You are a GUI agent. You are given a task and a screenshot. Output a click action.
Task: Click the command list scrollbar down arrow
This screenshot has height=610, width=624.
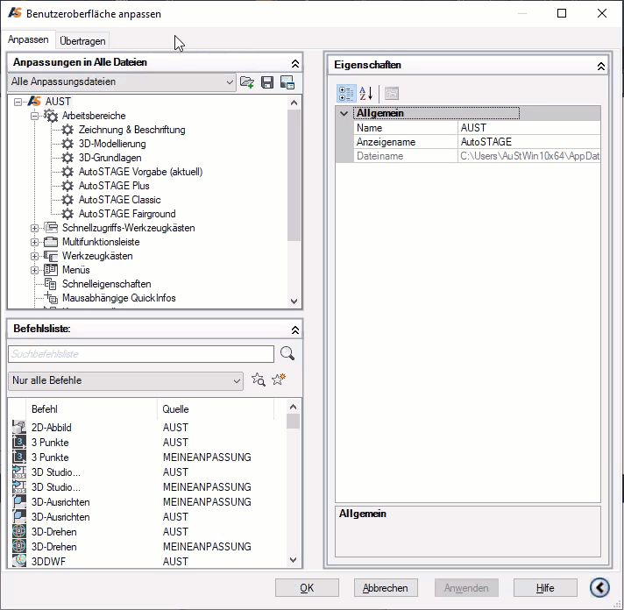pyautogui.click(x=294, y=560)
